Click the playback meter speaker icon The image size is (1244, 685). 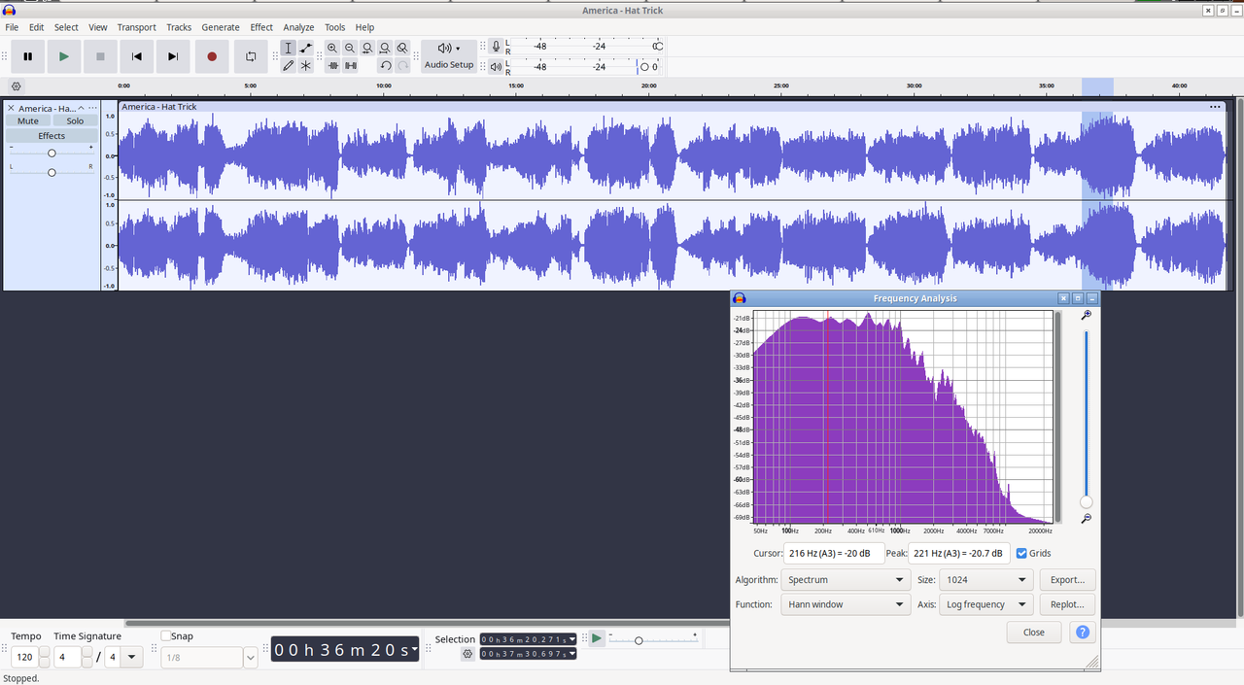point(496,66)
